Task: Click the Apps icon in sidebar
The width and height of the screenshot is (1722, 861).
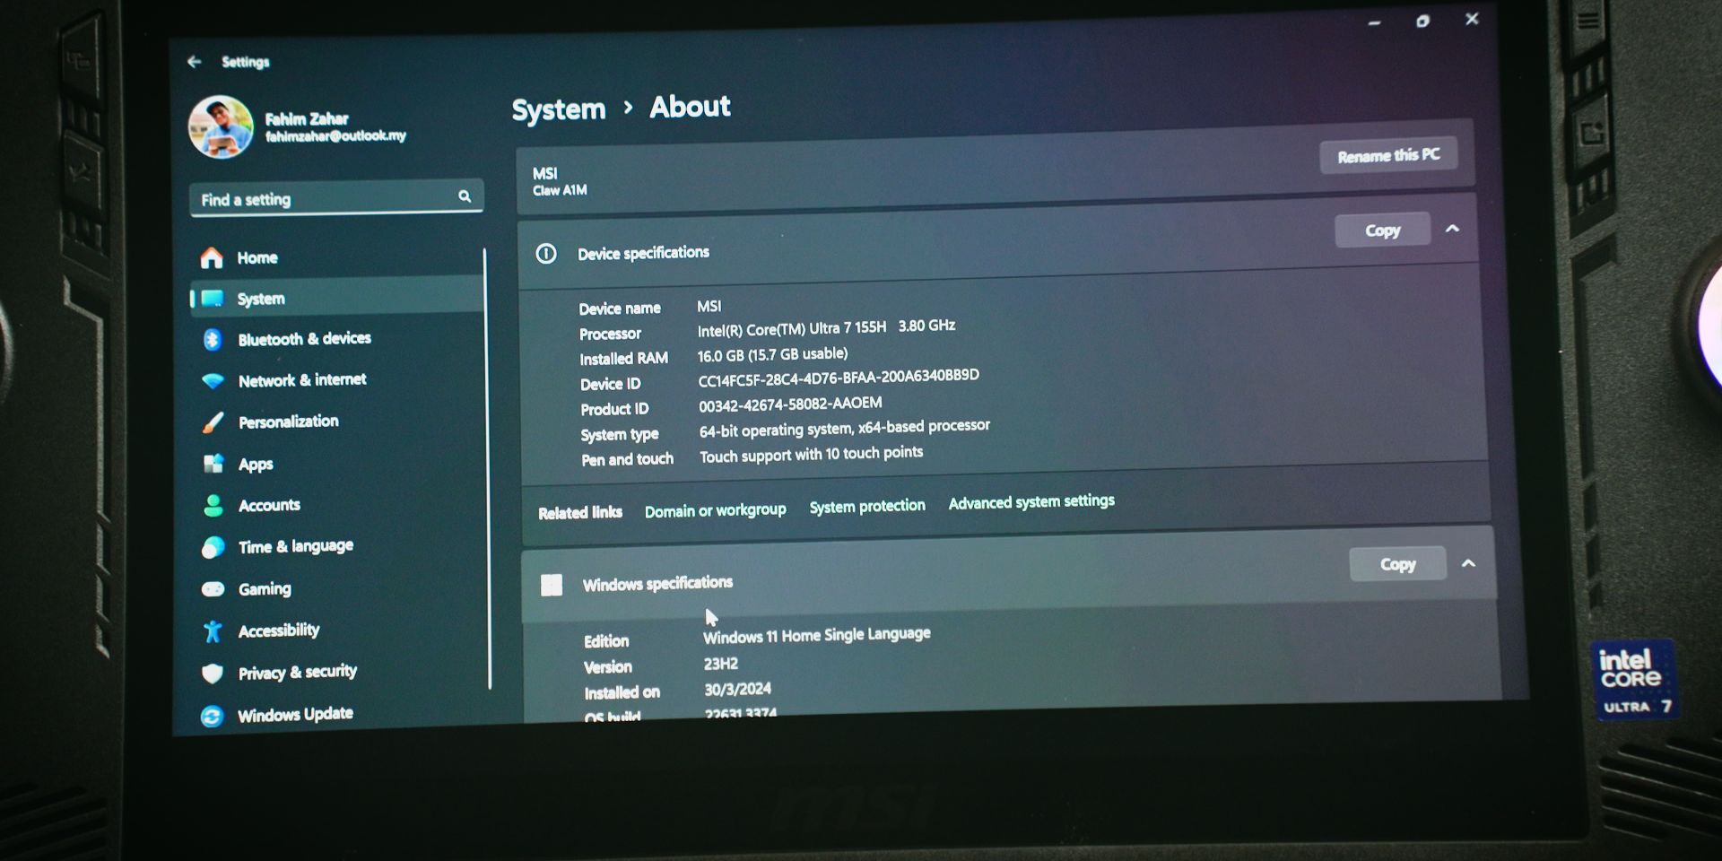Action: point(213,464)
